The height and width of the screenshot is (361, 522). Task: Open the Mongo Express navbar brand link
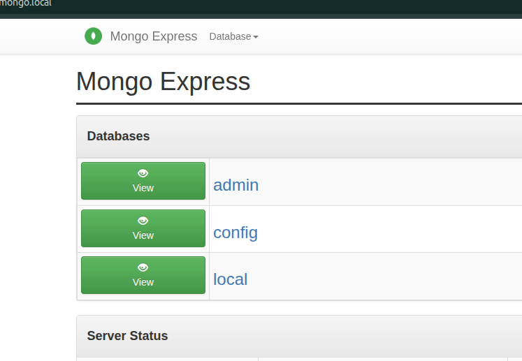154,36
